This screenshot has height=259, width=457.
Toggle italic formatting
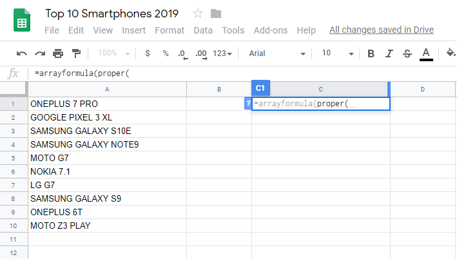(x=389, y=53)
